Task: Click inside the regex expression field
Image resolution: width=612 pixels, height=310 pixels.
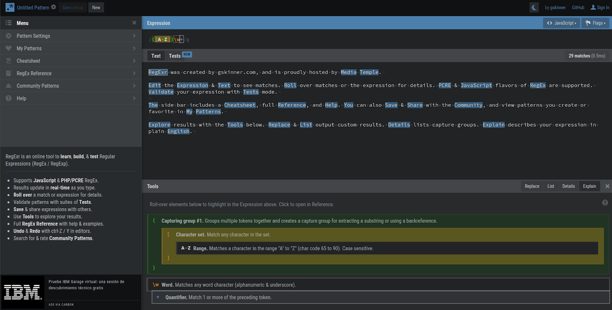Action: point(344,39)
